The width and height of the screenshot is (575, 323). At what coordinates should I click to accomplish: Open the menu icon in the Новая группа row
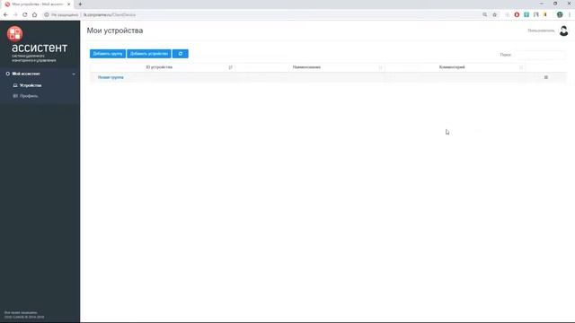(546, 77)
